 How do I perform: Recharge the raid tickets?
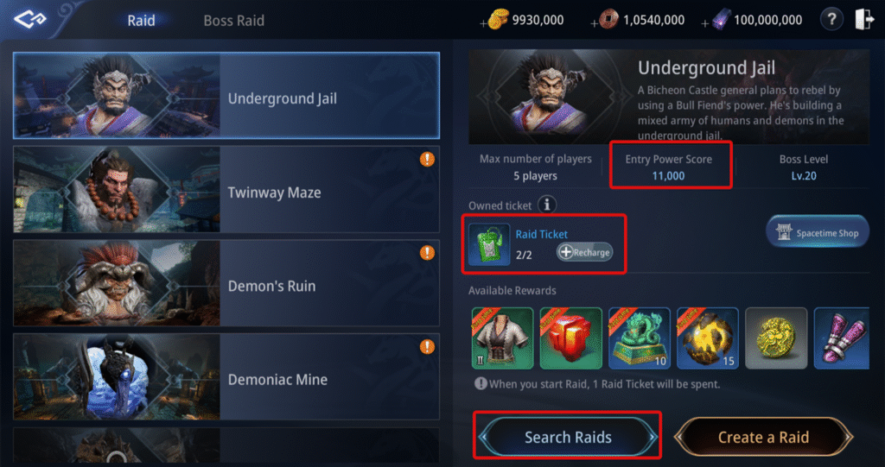tap(585, 252)
